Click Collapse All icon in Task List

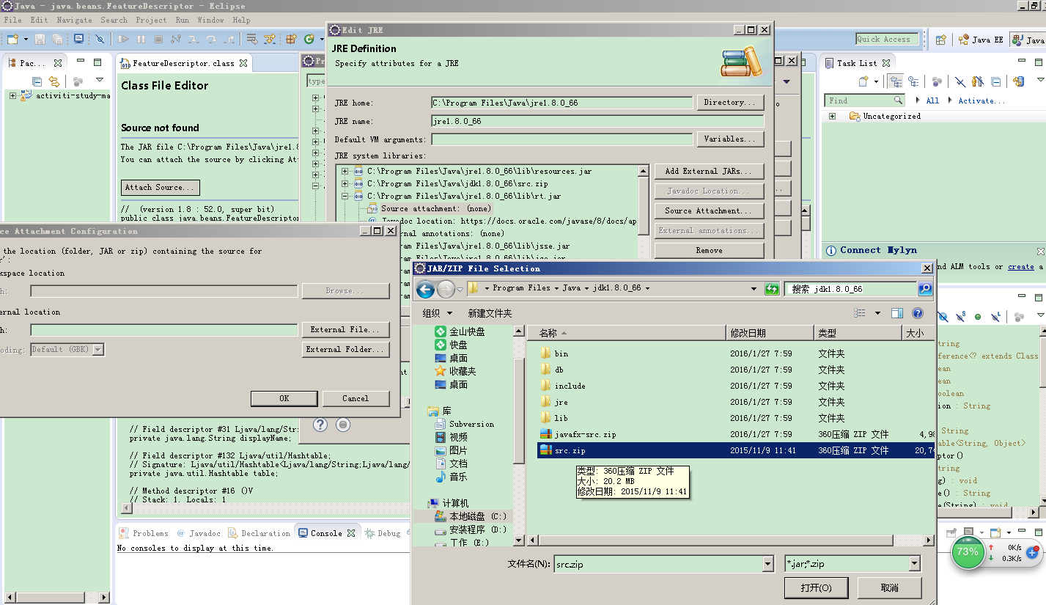pyautogui.click(x=995, y=81)
